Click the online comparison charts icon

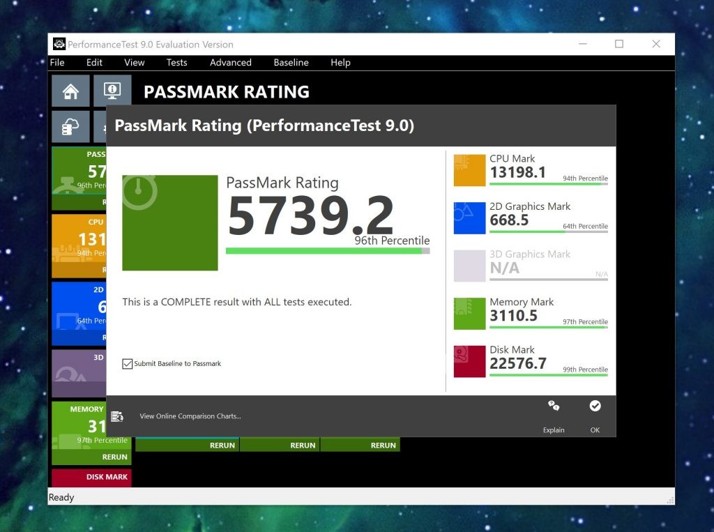click(117, 416)
